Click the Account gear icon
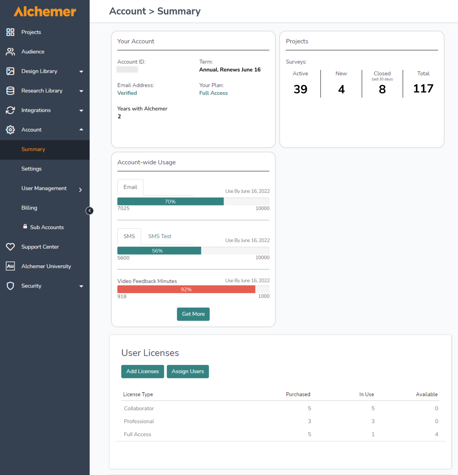 pos(10,130)
